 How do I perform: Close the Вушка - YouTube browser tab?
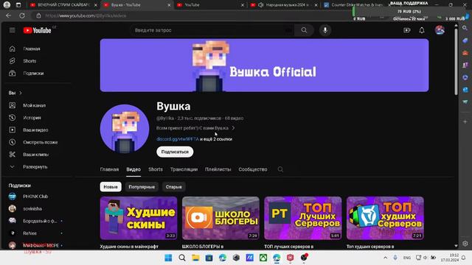pyautogui.click(x=169, y=5)
